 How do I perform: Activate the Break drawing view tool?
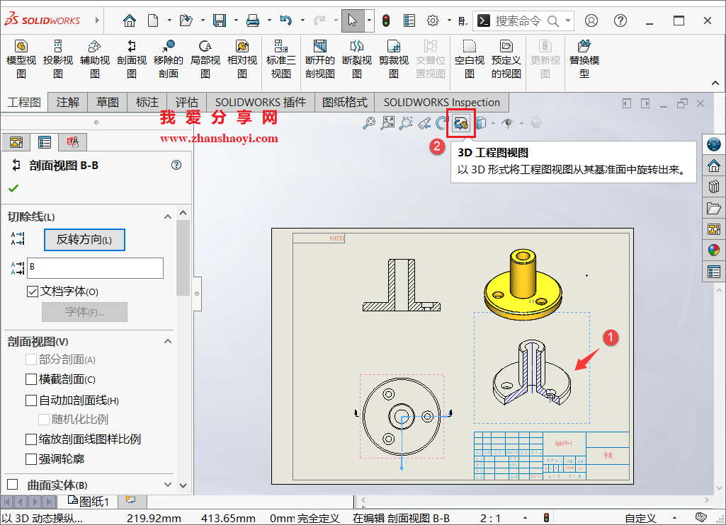pos(357,57)
